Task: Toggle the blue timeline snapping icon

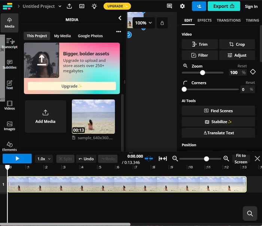Action: (x=149, y=159)
